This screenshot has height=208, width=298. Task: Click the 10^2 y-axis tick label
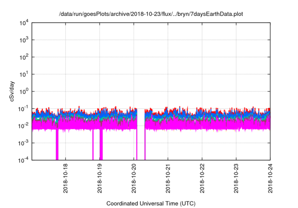tap(24, 57)
